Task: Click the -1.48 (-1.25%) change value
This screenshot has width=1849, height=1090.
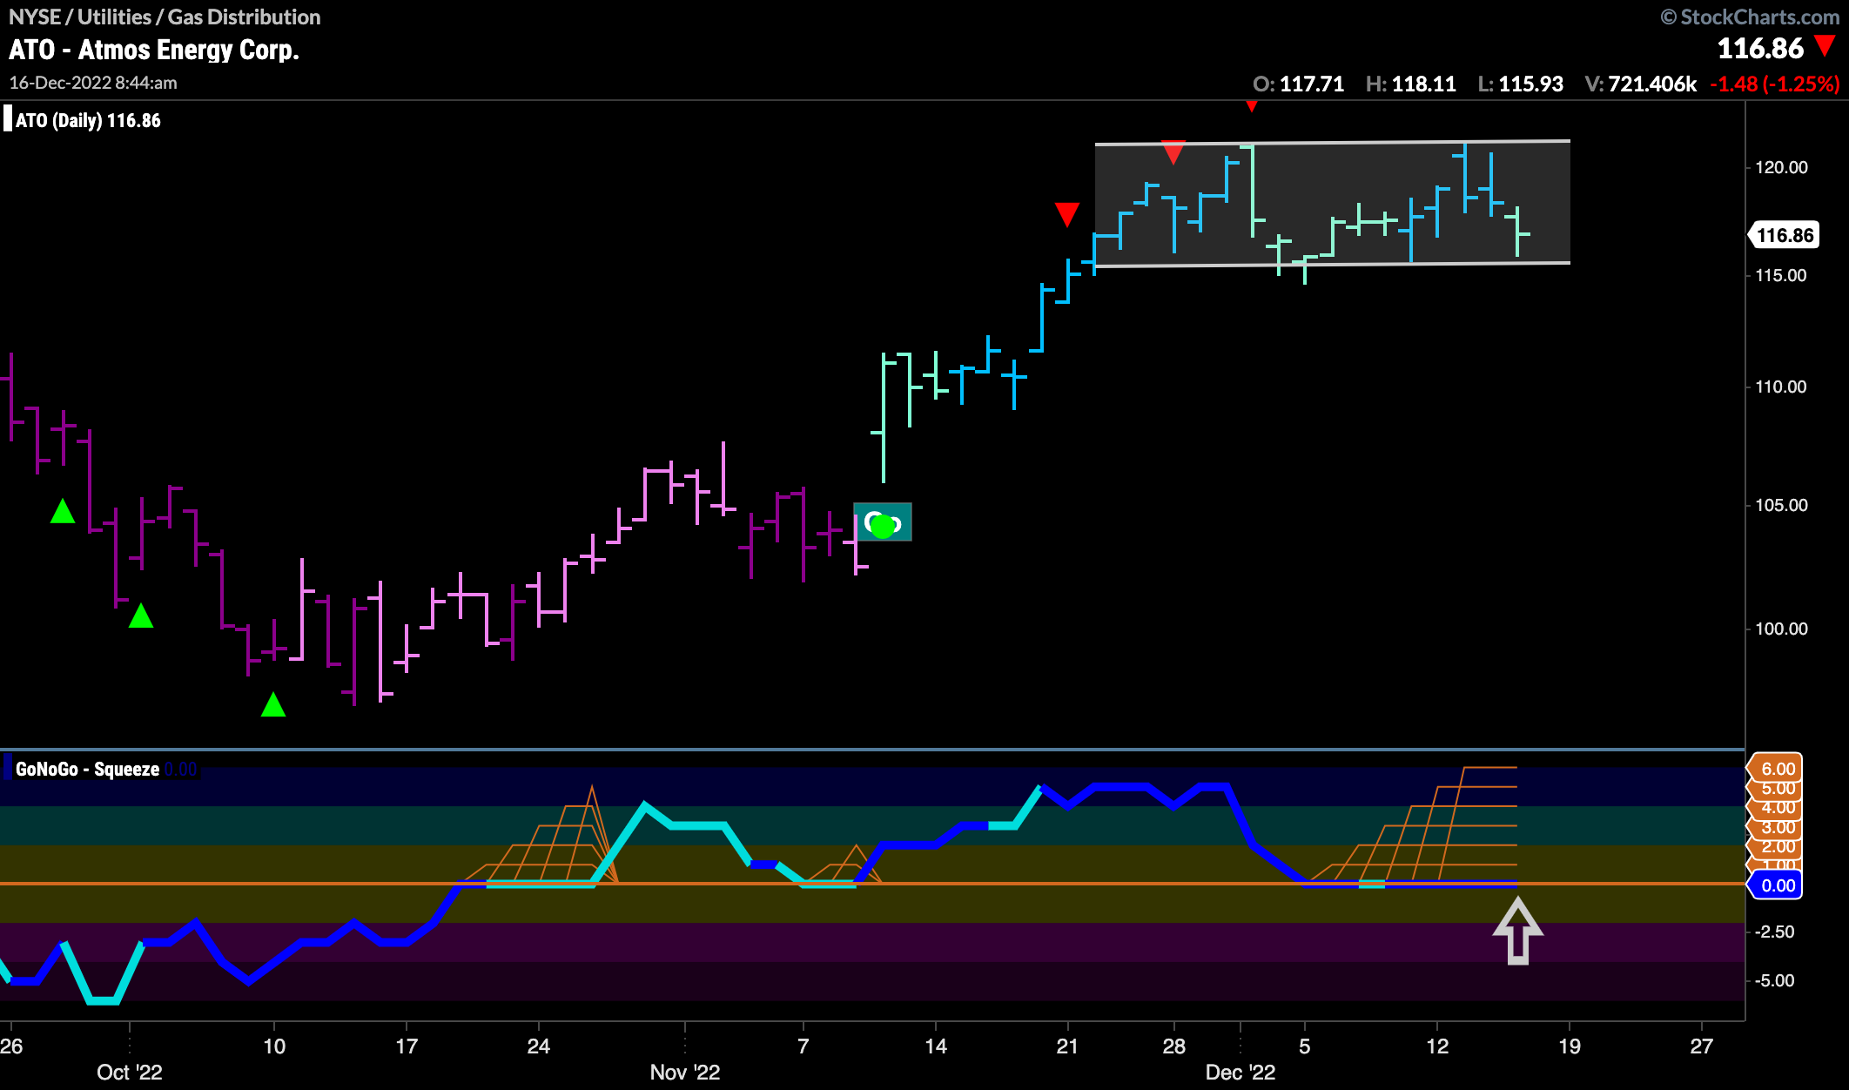Action: 1775,84
